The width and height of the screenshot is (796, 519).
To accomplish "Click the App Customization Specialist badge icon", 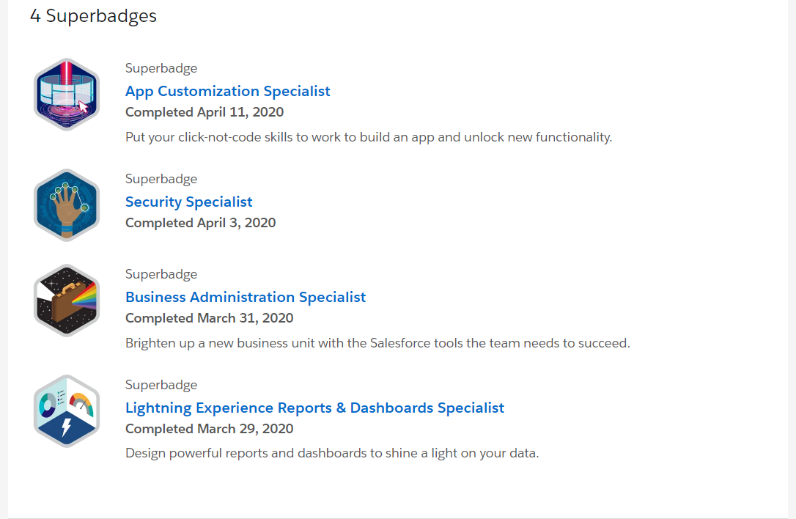I will click(66, 95).
